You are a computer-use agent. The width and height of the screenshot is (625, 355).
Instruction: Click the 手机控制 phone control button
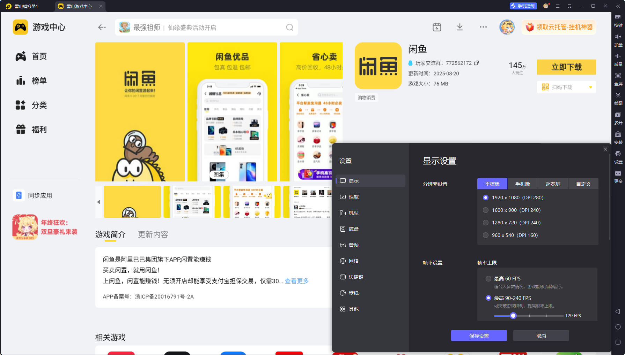(x=523, y=6)
